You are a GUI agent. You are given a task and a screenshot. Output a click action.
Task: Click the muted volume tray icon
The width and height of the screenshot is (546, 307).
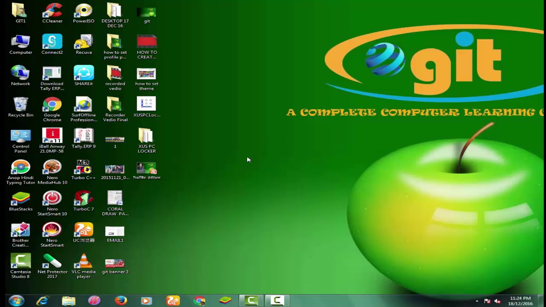497,301
